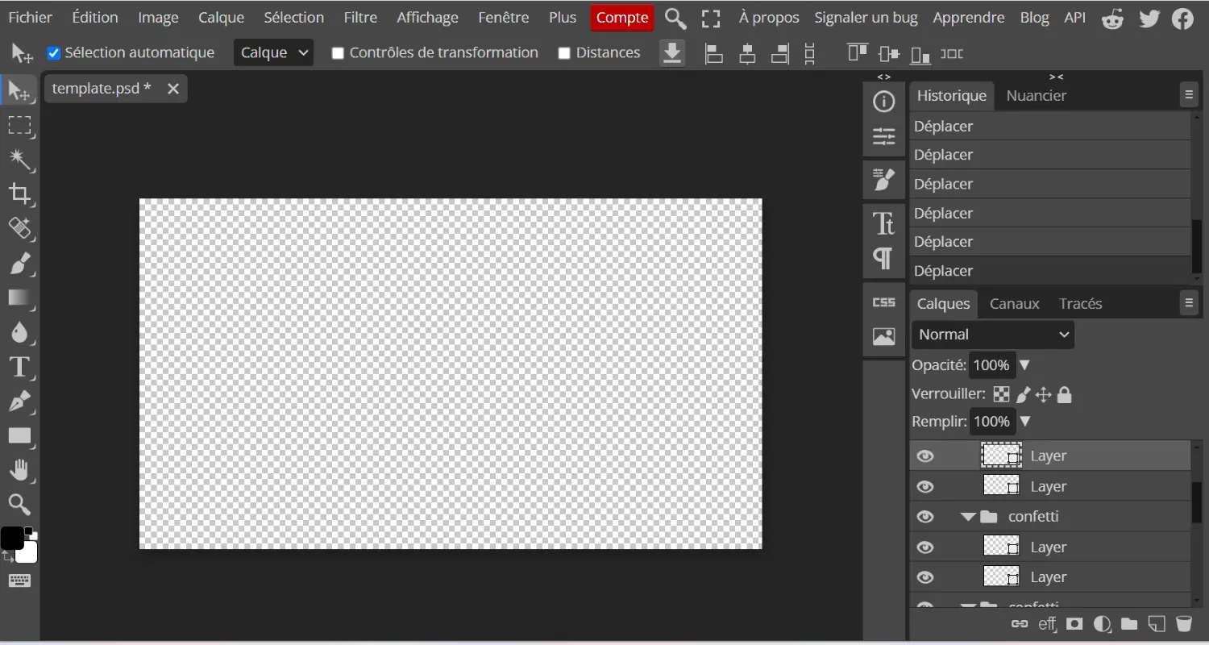This screenshot has height=645, width=1209.
Task: Align horizontal centers icon
Action: [x=747, y=54]
